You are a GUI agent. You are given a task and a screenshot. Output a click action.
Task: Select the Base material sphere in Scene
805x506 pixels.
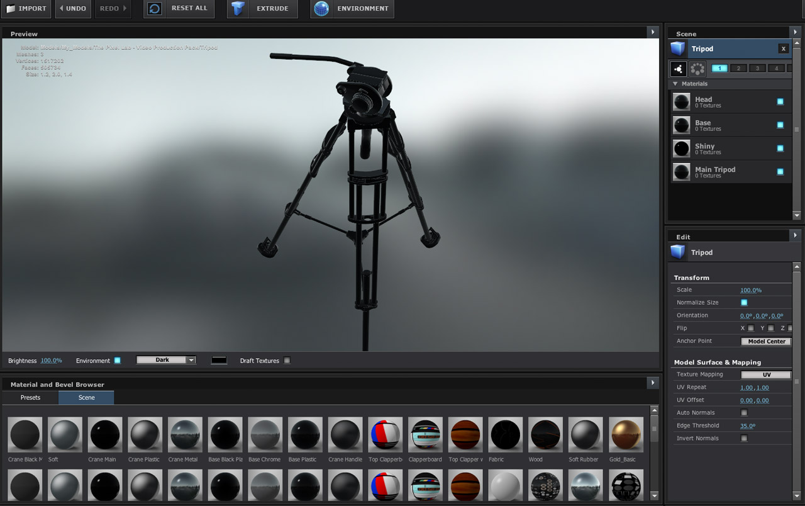(x=681, y=125)
